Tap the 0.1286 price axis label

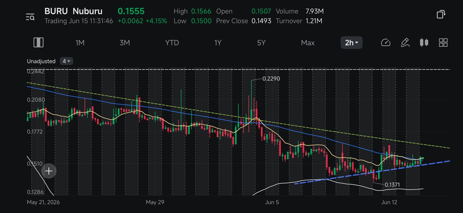tap(36, 191)
